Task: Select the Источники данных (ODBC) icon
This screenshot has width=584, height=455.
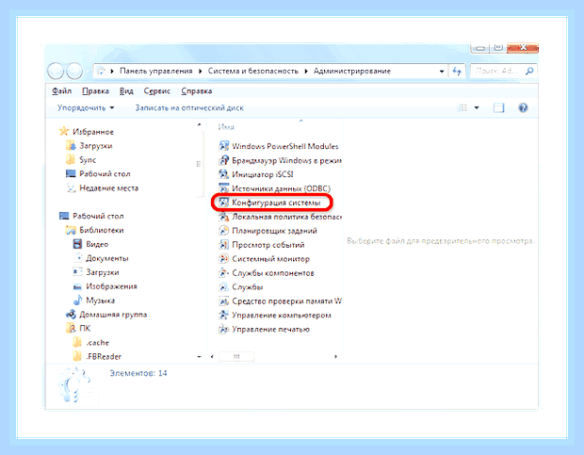Action: (223, 188)
